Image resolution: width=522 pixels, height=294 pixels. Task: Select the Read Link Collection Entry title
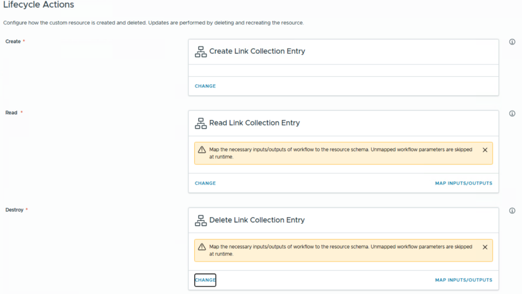coord(254,123)
